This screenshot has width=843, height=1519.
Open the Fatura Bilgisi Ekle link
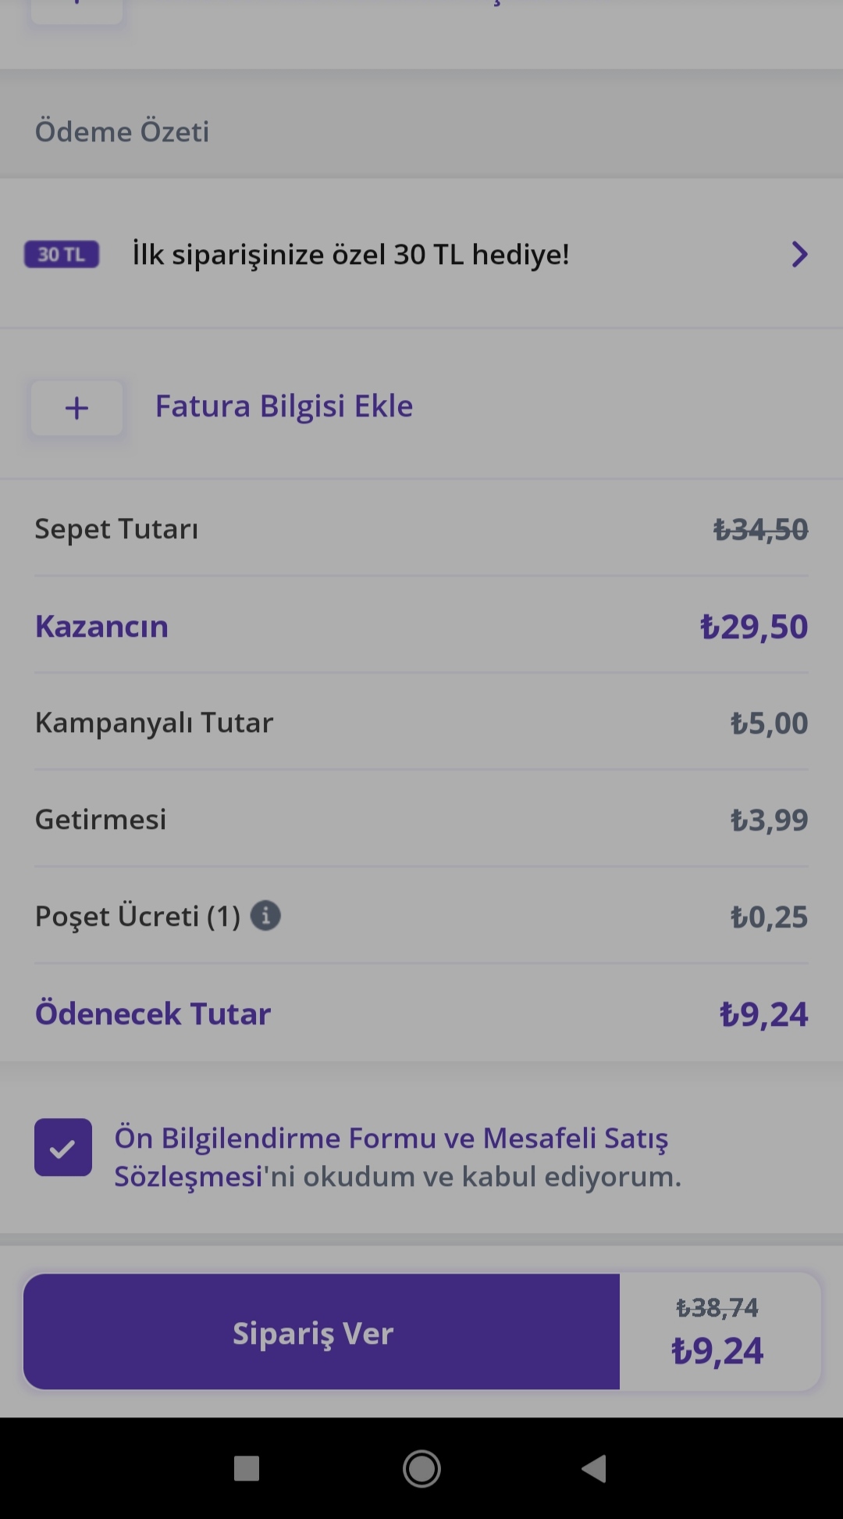tap(284, 406)
